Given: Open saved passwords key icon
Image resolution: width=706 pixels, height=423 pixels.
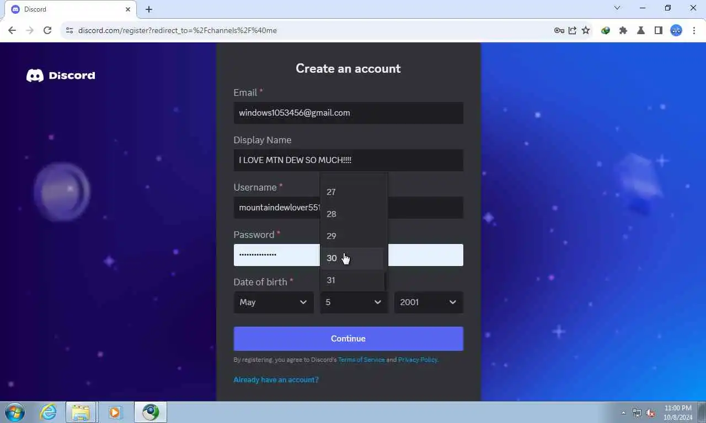Looking at the screenshot, I should point(559,30).
